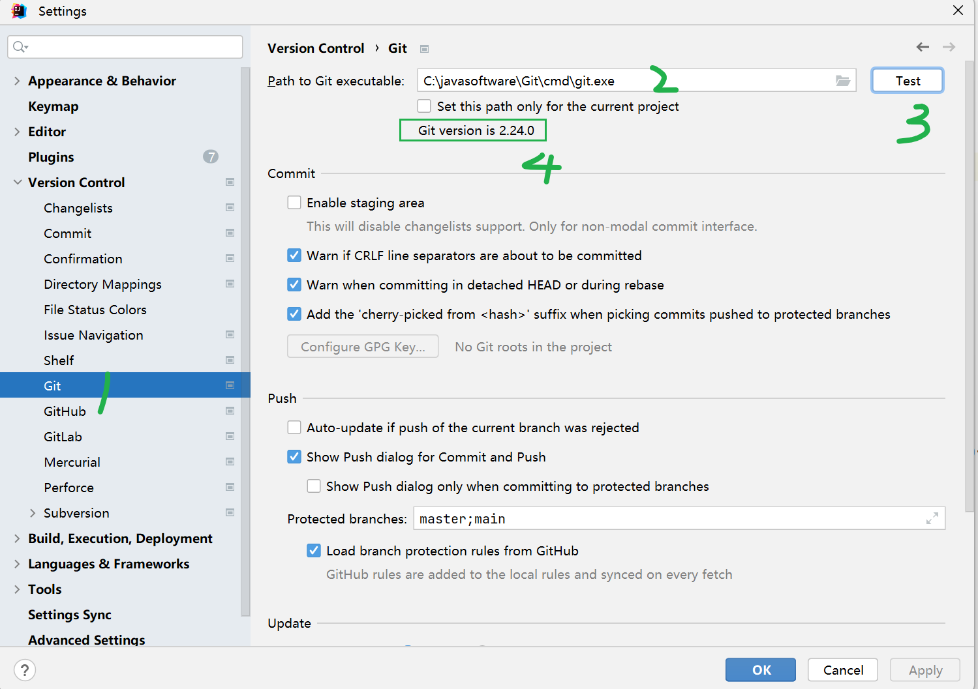Click project-level icon on GitHub row
978x689 pixels.
(230, 411)
